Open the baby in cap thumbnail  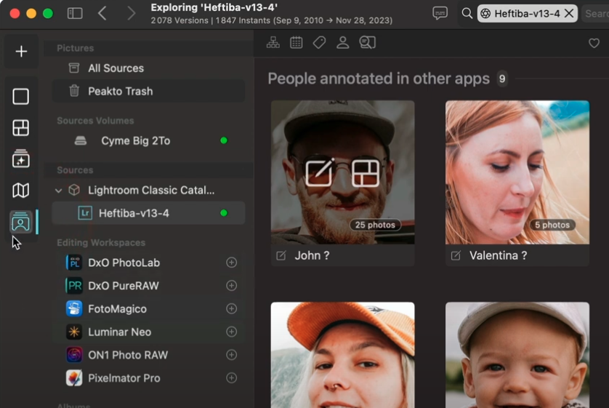tap(517, 355)
